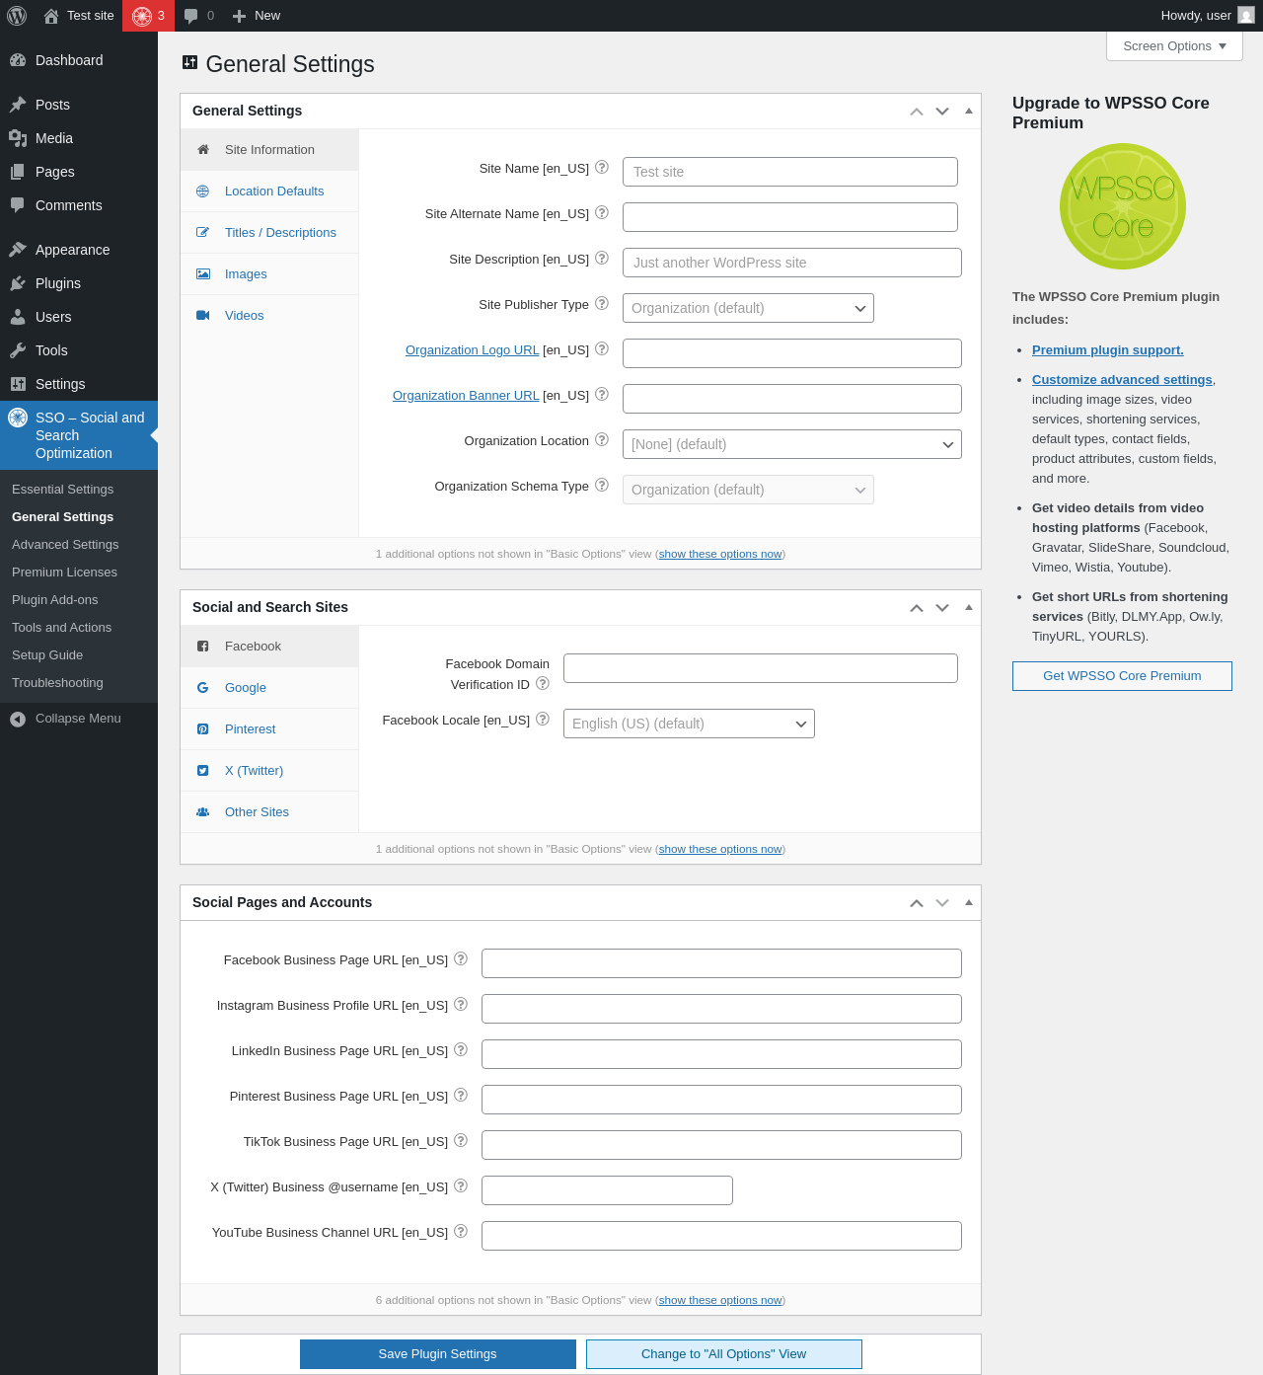Image resolution: width=1263 pixels, height=1375 pixels.
Task: Click Get WPSSO Core Premium button
Action: click(1122, 676)
